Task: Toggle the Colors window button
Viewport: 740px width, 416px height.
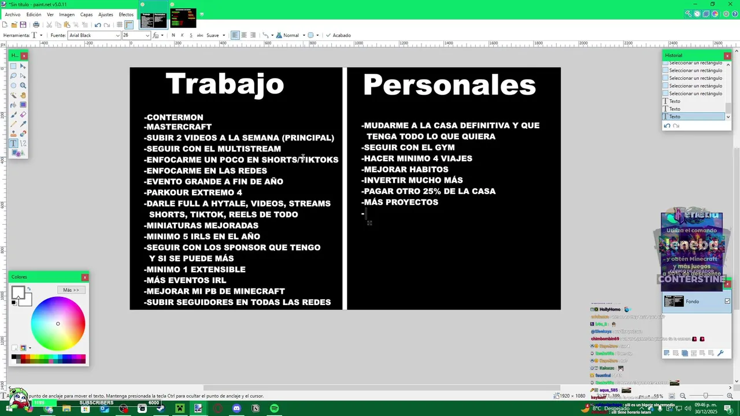Action: (x=715, y=14)
